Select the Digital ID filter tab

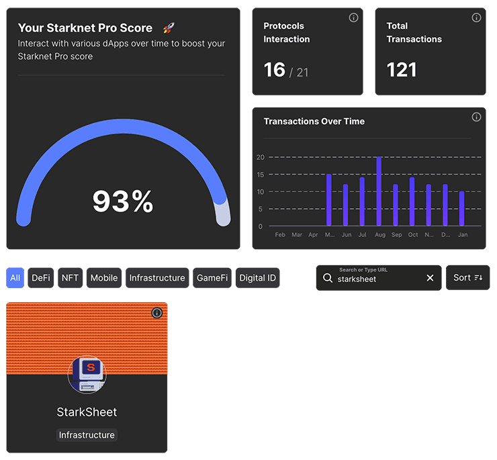pos(258,278)
